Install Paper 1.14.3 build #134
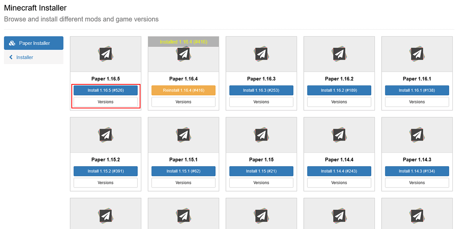This screenshot has height=229, width=458. coord(417,171)
